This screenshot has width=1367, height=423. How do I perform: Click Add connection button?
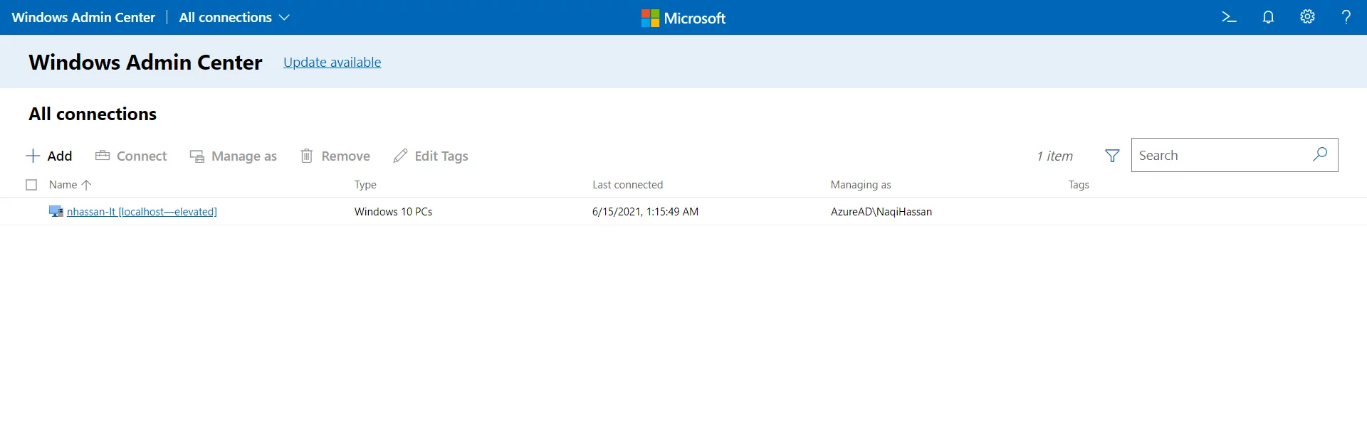coord(49,156)
